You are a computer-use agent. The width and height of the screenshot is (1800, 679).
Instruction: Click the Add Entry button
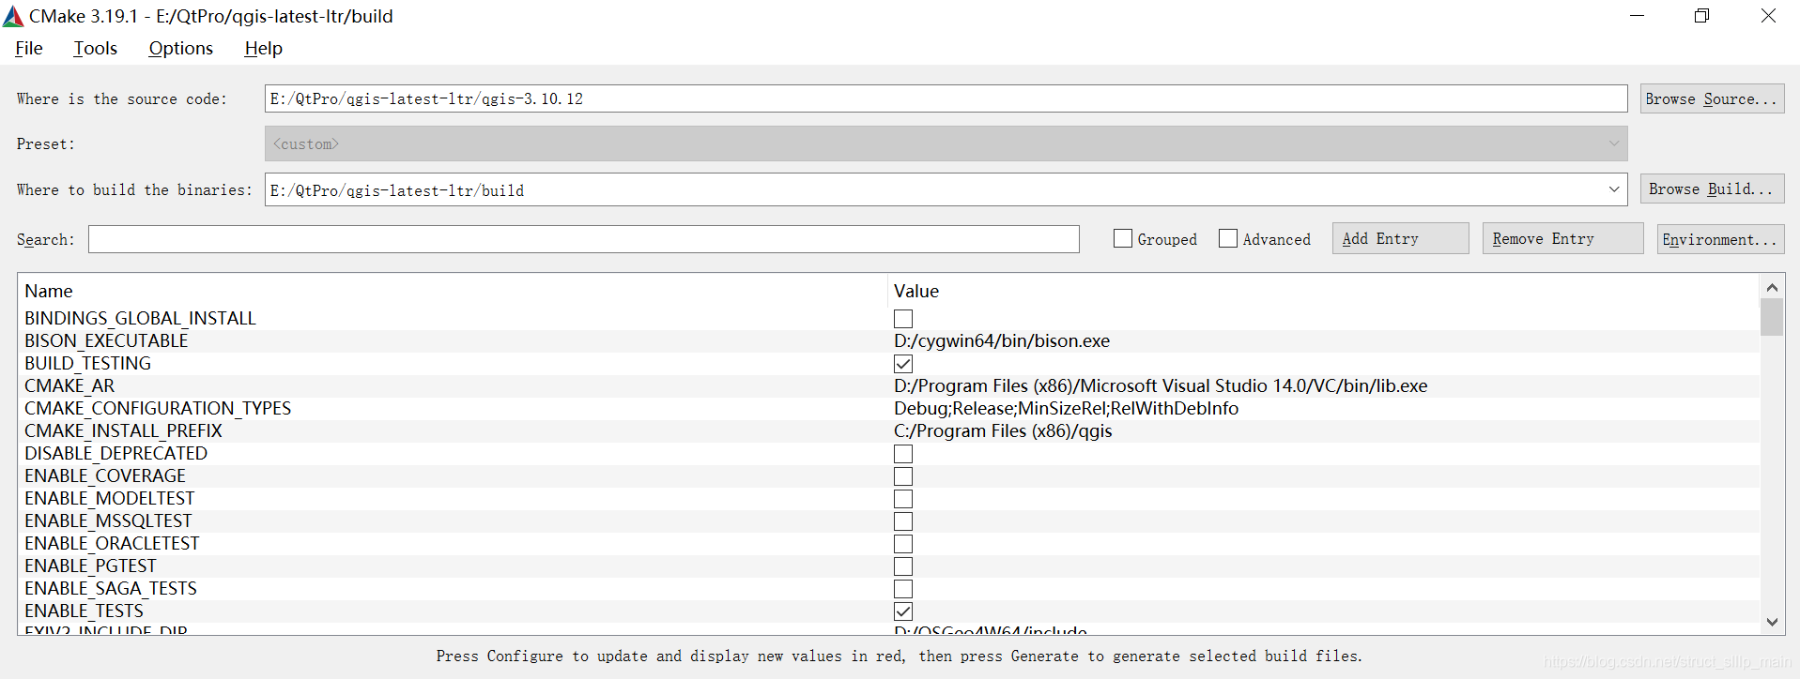(1400, 238)
